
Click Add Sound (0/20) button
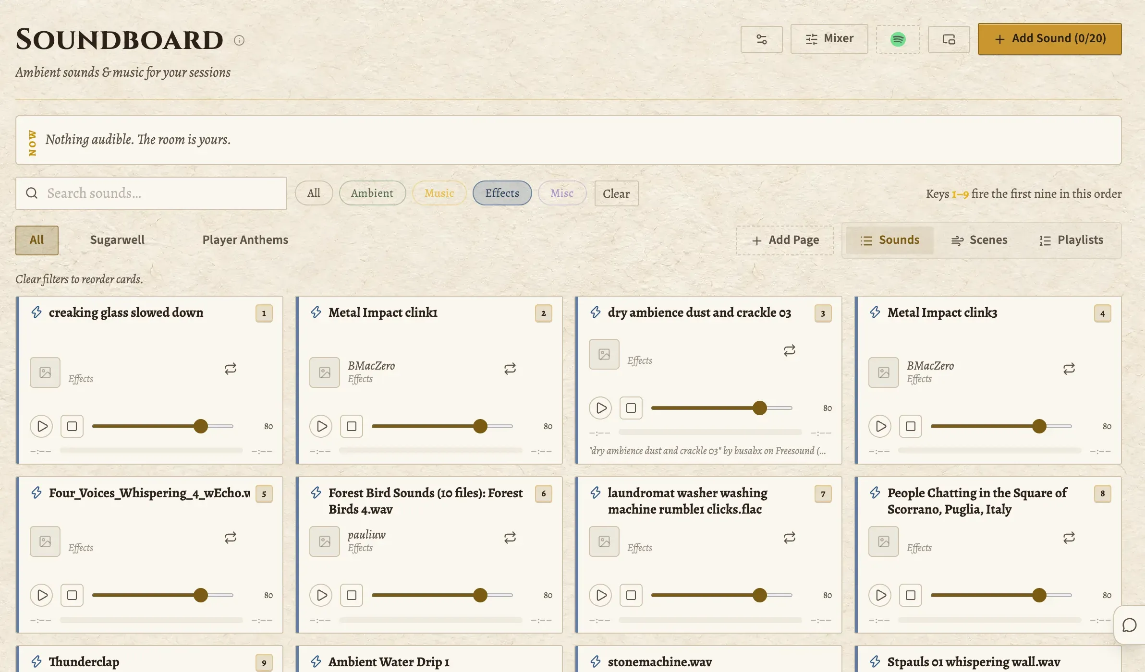(x=1049, y=39)
